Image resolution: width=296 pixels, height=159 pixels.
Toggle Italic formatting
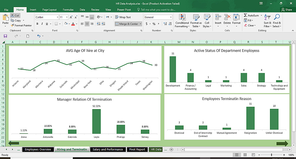coord(42,24)
